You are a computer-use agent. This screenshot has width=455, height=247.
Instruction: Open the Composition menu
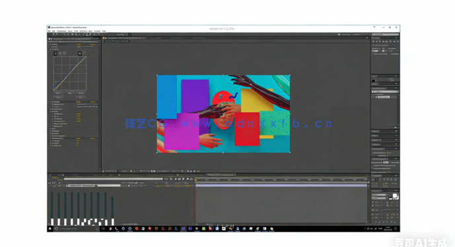pos(61,31)
